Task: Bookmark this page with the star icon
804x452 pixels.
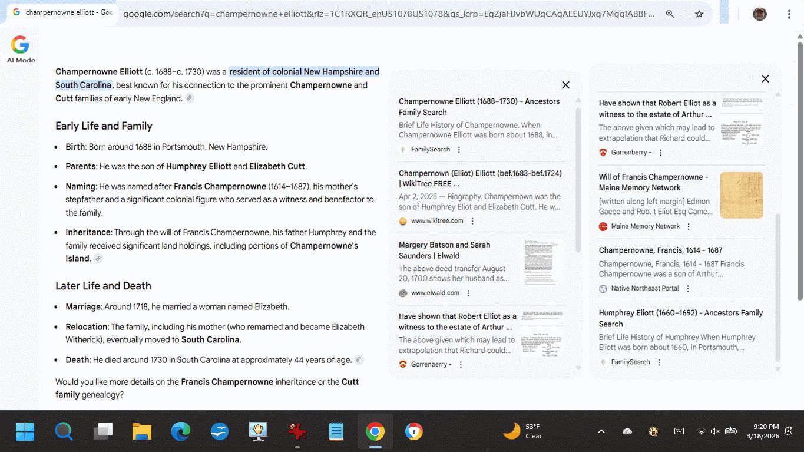Action: point(699,14)
